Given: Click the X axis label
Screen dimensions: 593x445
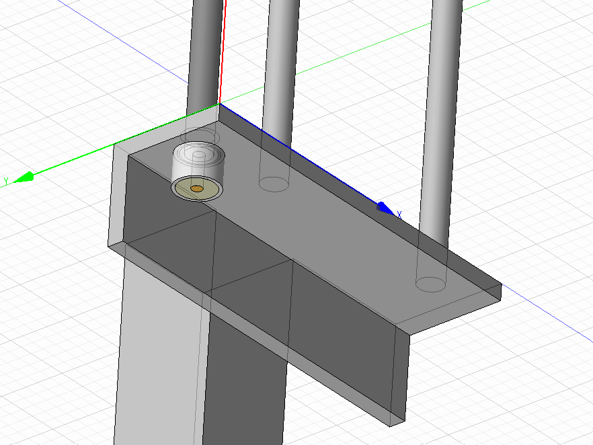Looking at the screenshot, I should click(x=399, y=215).
